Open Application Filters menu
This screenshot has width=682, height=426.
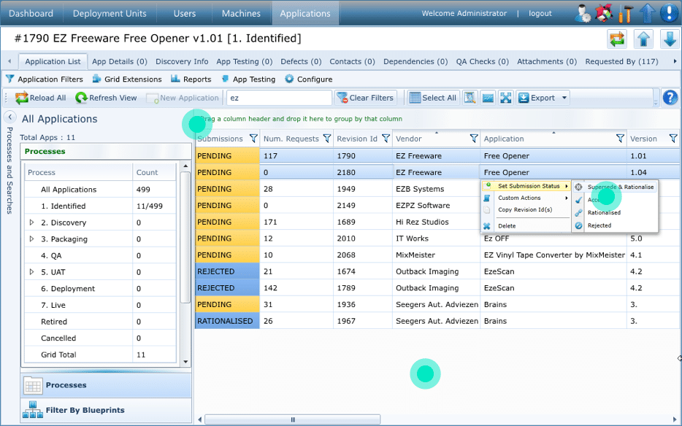click(44, 79)
